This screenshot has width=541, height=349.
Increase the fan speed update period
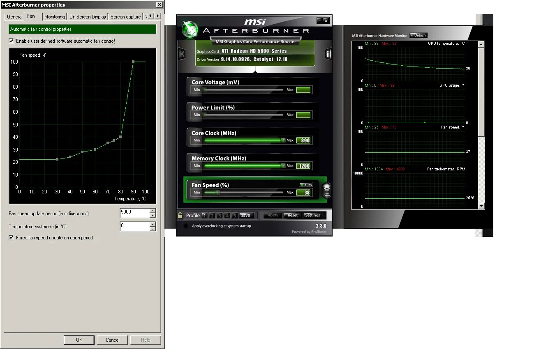[x=153, y=211]
